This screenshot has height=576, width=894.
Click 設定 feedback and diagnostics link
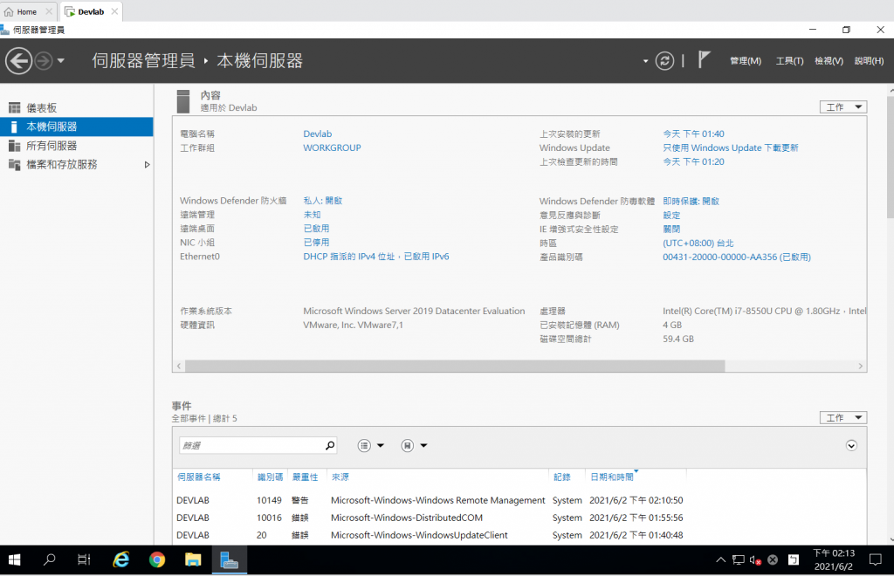click(671, 215)
